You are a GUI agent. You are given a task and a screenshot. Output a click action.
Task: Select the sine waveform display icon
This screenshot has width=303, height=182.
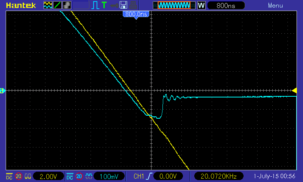pos(48,5)
